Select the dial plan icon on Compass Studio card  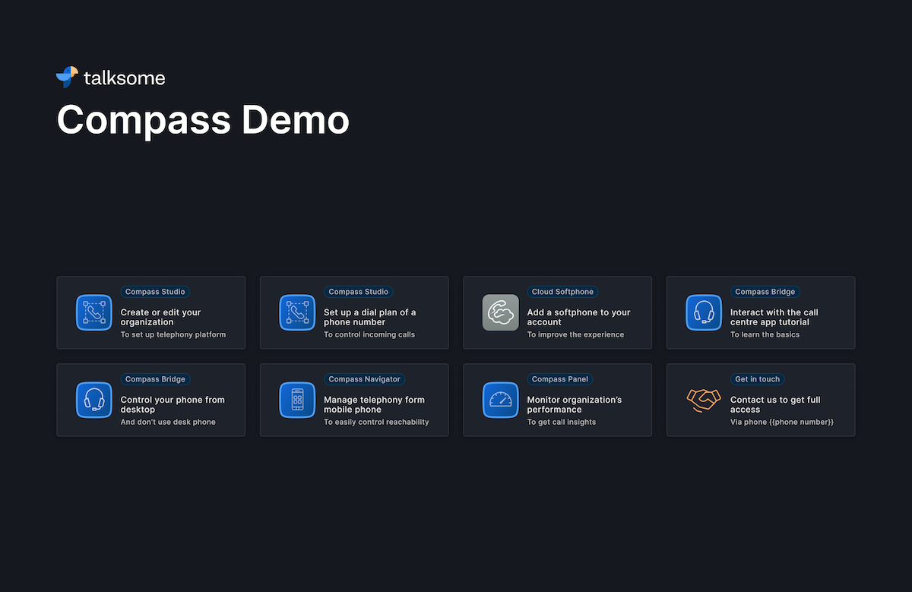(x=297, y=312)
